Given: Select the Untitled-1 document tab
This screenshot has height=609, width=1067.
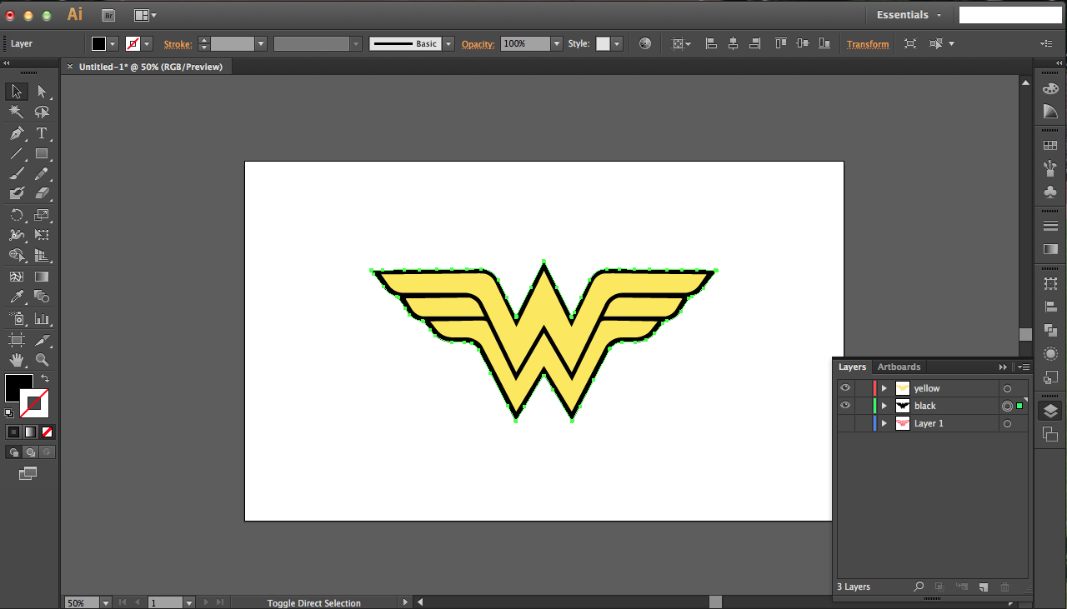Looking at the screenshot, I should click(150, 67).
